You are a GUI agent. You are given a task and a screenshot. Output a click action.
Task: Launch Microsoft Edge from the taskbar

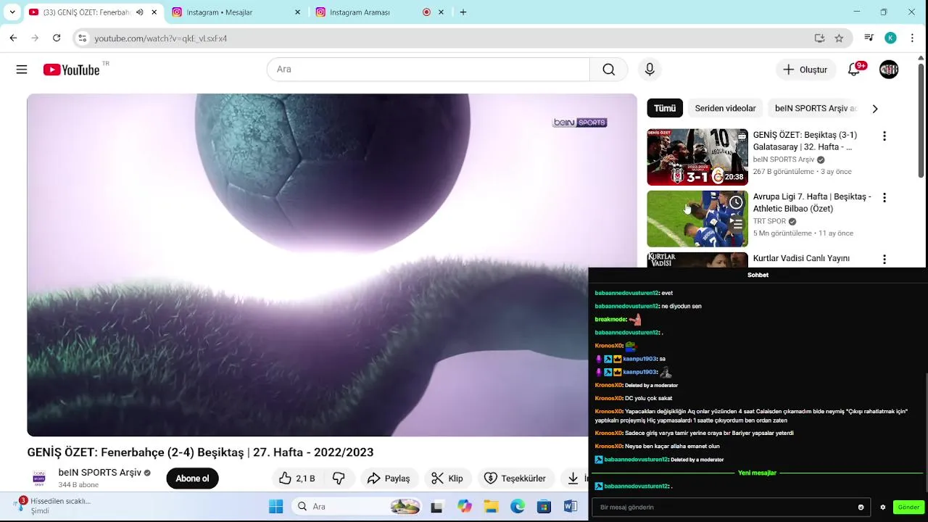pos(517,507)
